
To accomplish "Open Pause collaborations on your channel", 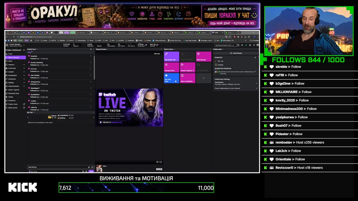I will (236, 88).
